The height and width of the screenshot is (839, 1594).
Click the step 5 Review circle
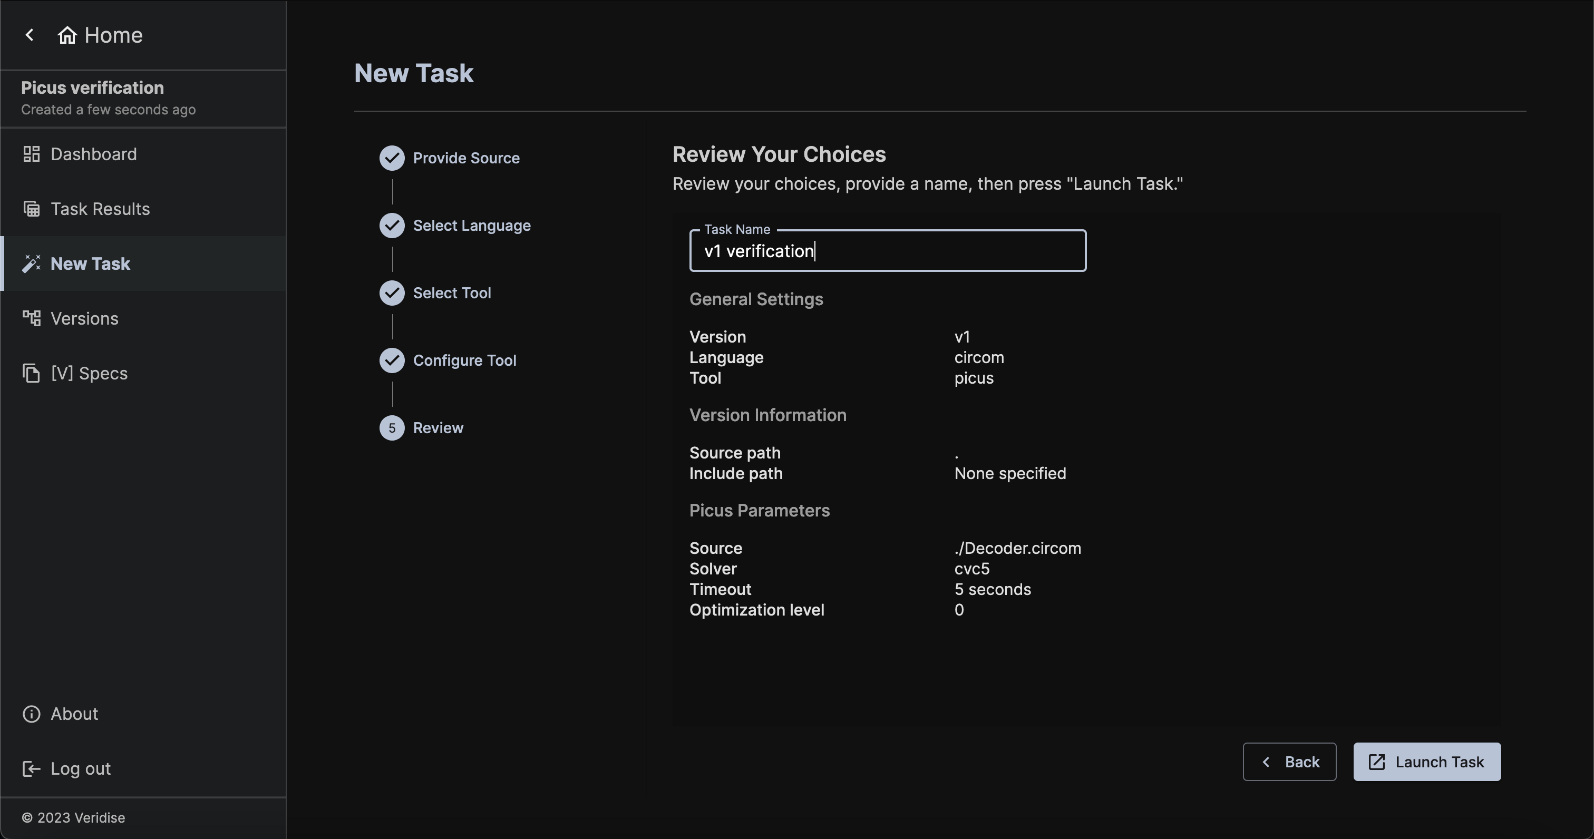(392, 428)
